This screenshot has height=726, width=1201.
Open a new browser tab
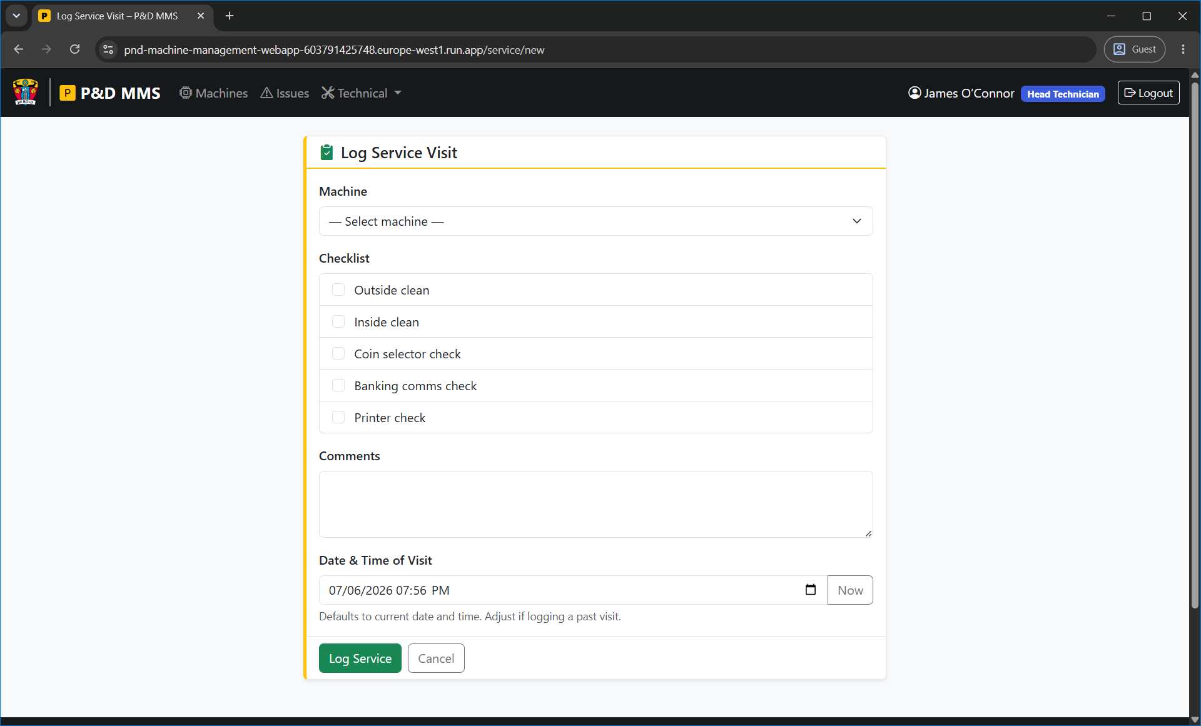click(230, 16)
